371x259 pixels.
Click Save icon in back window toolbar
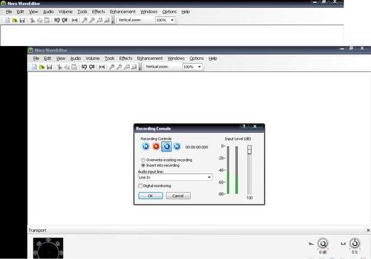tap(22, 20)
